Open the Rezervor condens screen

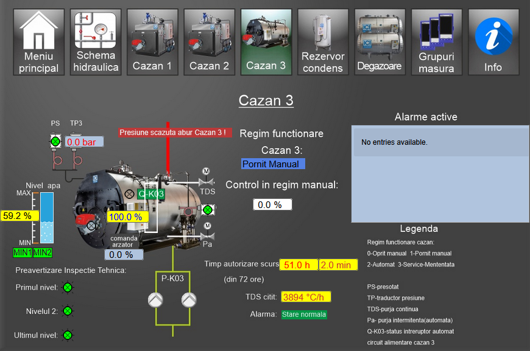tap(323, 42)
